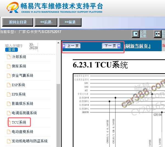Viewport: 165px width, 147px height.
Task: Open EPB系统 in the tree
Action: (x=18, y=94)
